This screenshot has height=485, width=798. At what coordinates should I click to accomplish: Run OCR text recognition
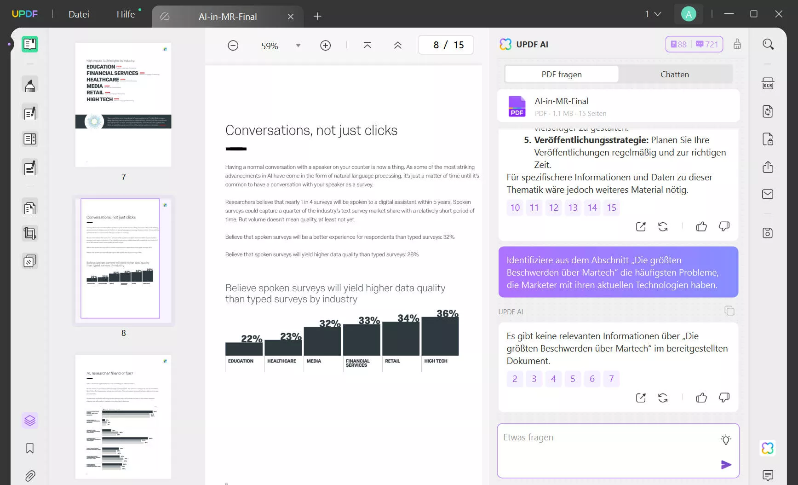(768, 84)
